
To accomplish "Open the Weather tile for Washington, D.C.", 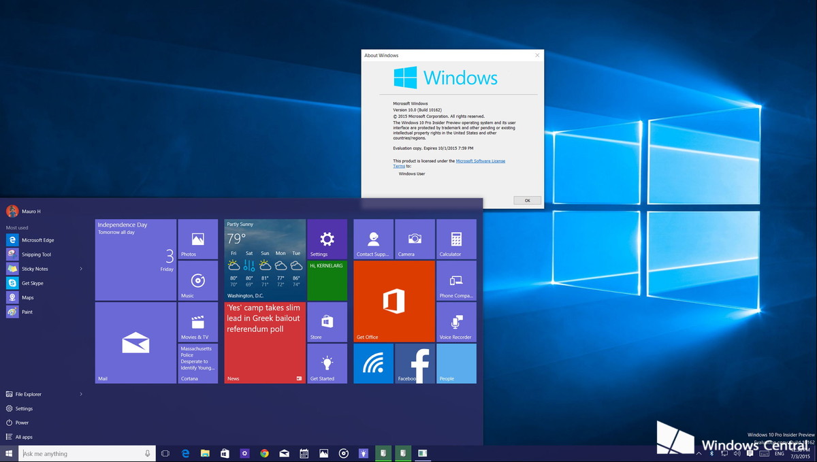I will 265,260.
